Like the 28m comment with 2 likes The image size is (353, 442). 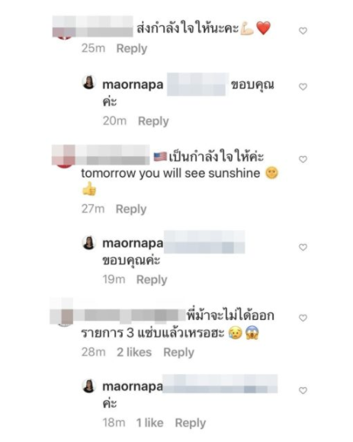303,318
